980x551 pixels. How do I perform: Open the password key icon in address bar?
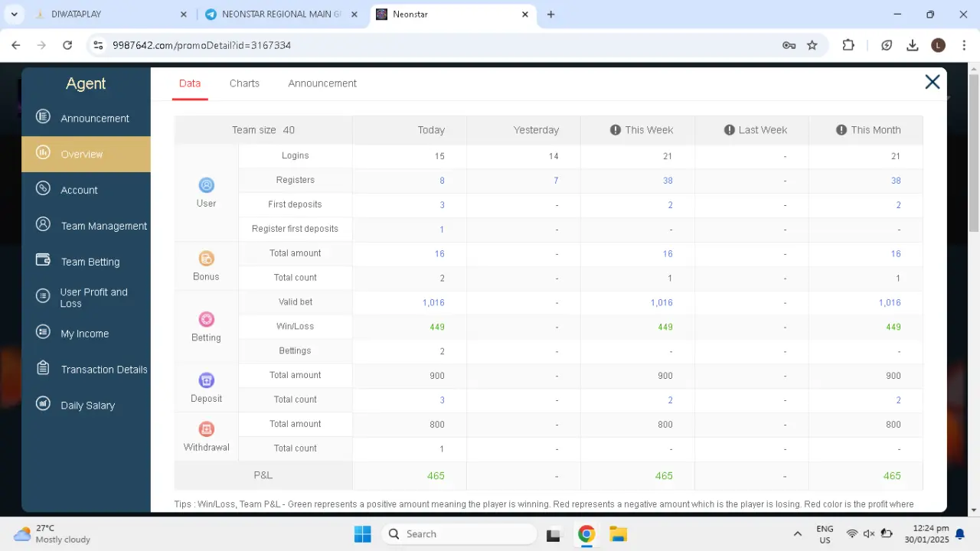tap(789, 45)
